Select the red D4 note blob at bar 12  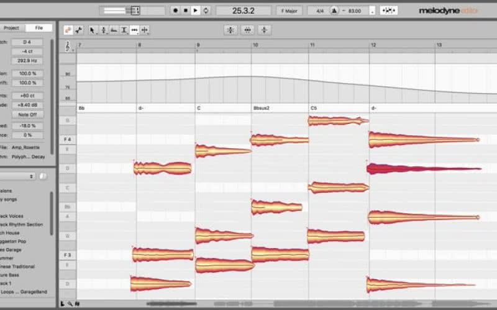[x=424, y=169]
